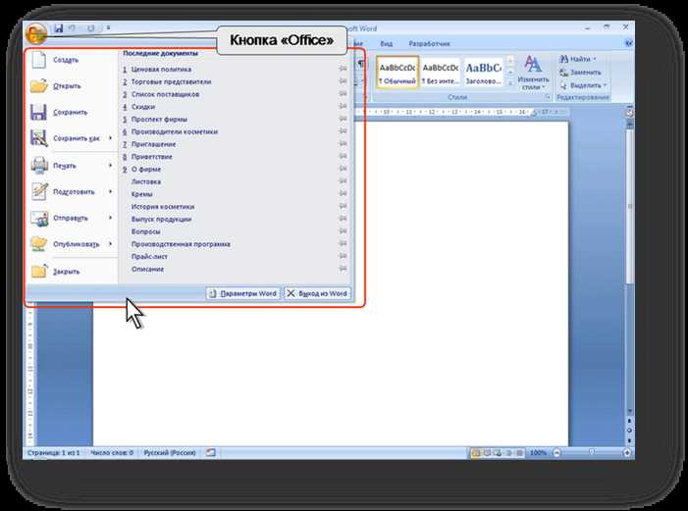Expand the styles gallery More arrow
Viewport: 688px width, 511px height.
(510, 83)
